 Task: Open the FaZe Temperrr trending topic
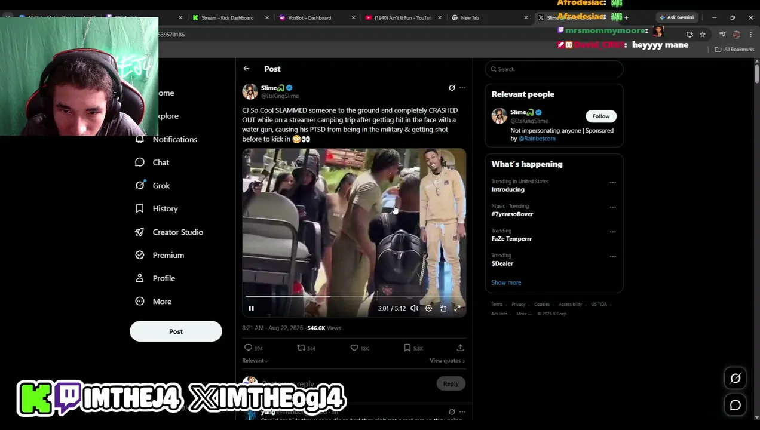(x=511, y=239)
